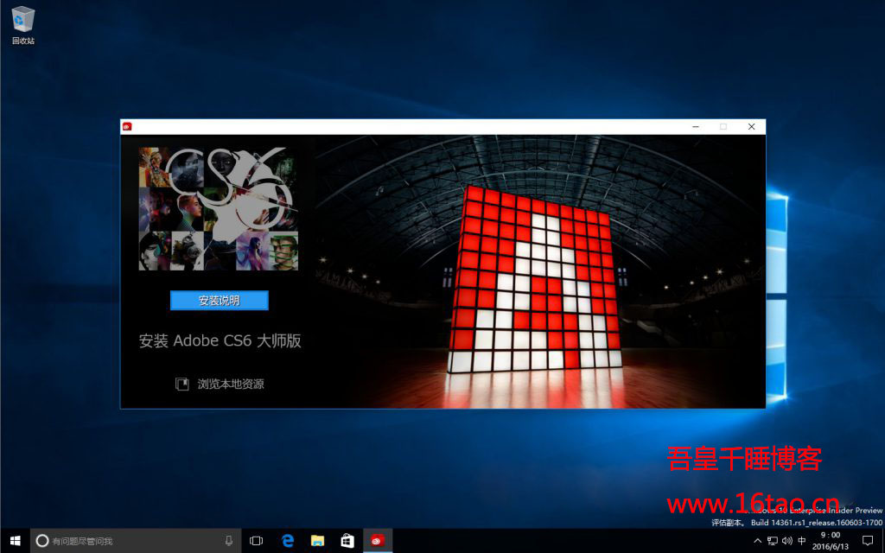
Task: Expand the hidden system tray icons
Action: tap(758, 541)
